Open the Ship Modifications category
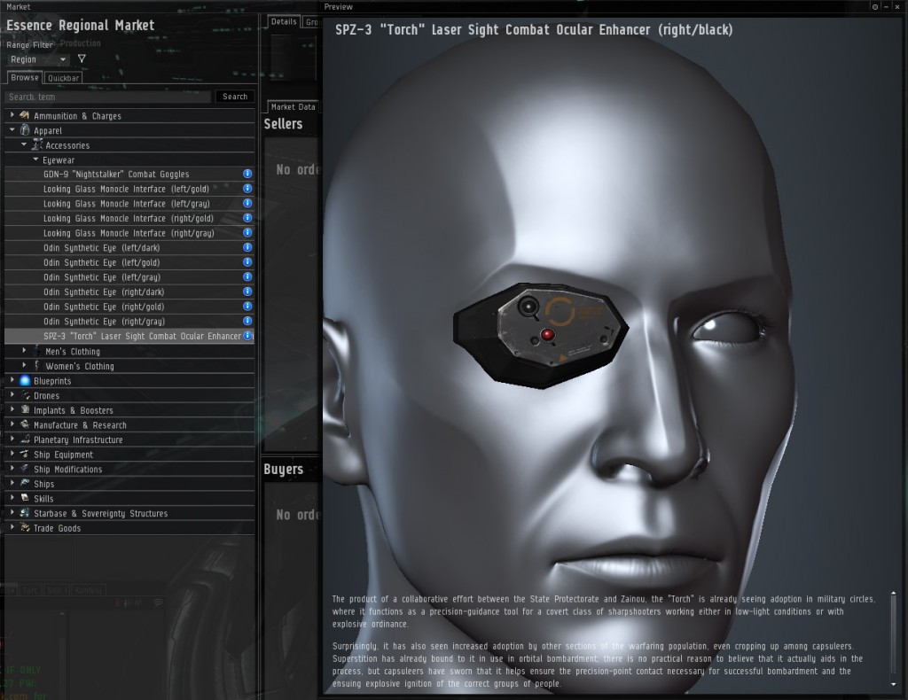This screenshot has height=700, width=908. [129, 469]
